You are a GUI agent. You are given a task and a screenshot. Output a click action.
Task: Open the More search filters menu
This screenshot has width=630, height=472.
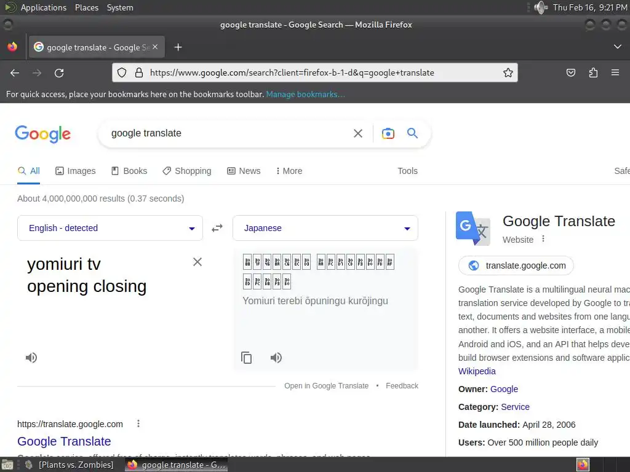coord(289,171)
